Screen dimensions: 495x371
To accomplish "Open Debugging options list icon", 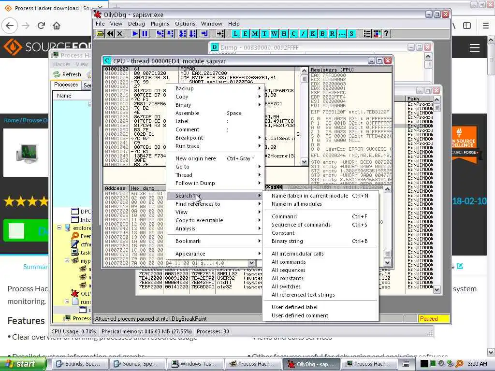I will pyautogui.click(x=367, y=34).
